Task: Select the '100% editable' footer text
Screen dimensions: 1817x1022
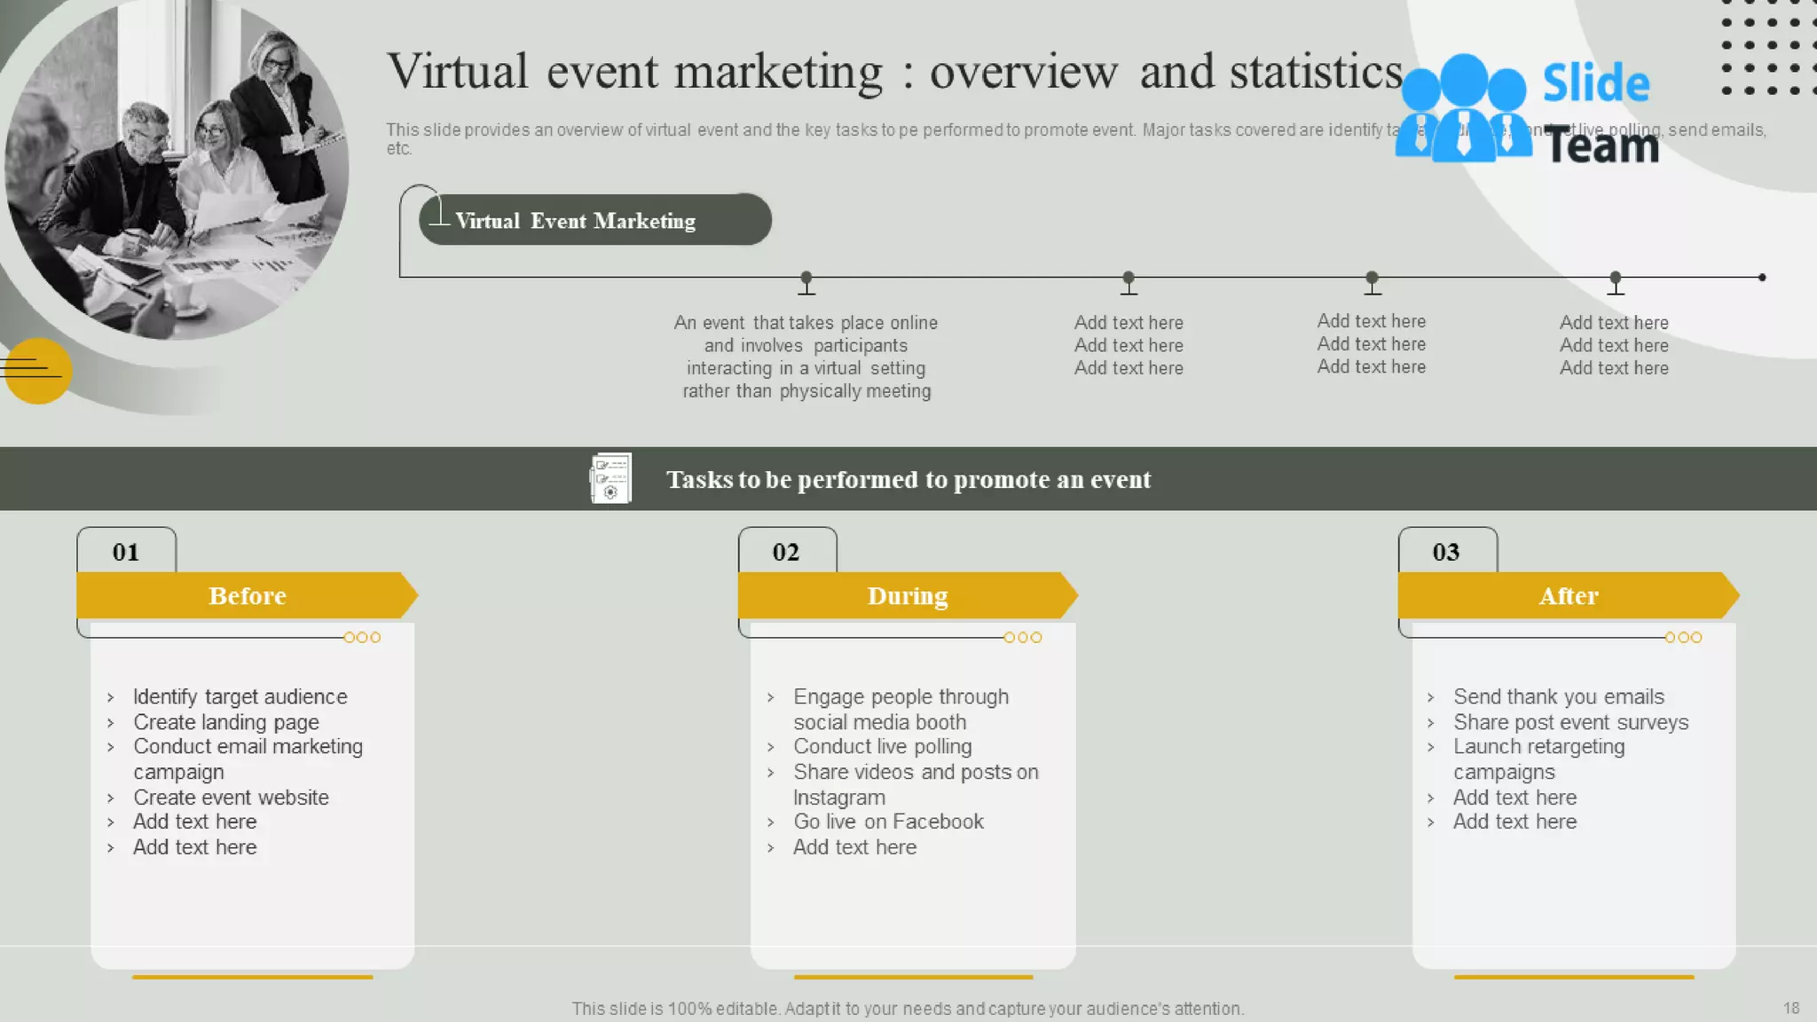Action: pyautogui.click(x=908, y=1009)
